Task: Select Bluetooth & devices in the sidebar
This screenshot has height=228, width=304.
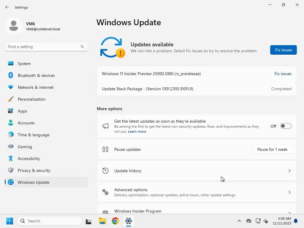Action: pos(46,75)
